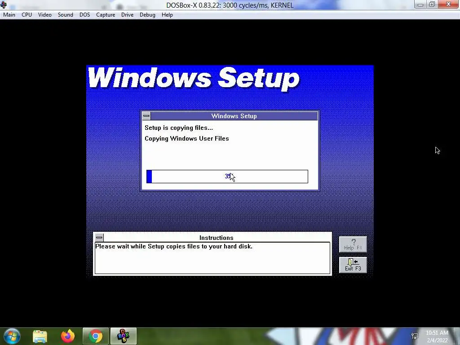The image size is (460, 345).
Task: Open the Windows Setup dialog control menu box
Action: [x=146, y=116]
